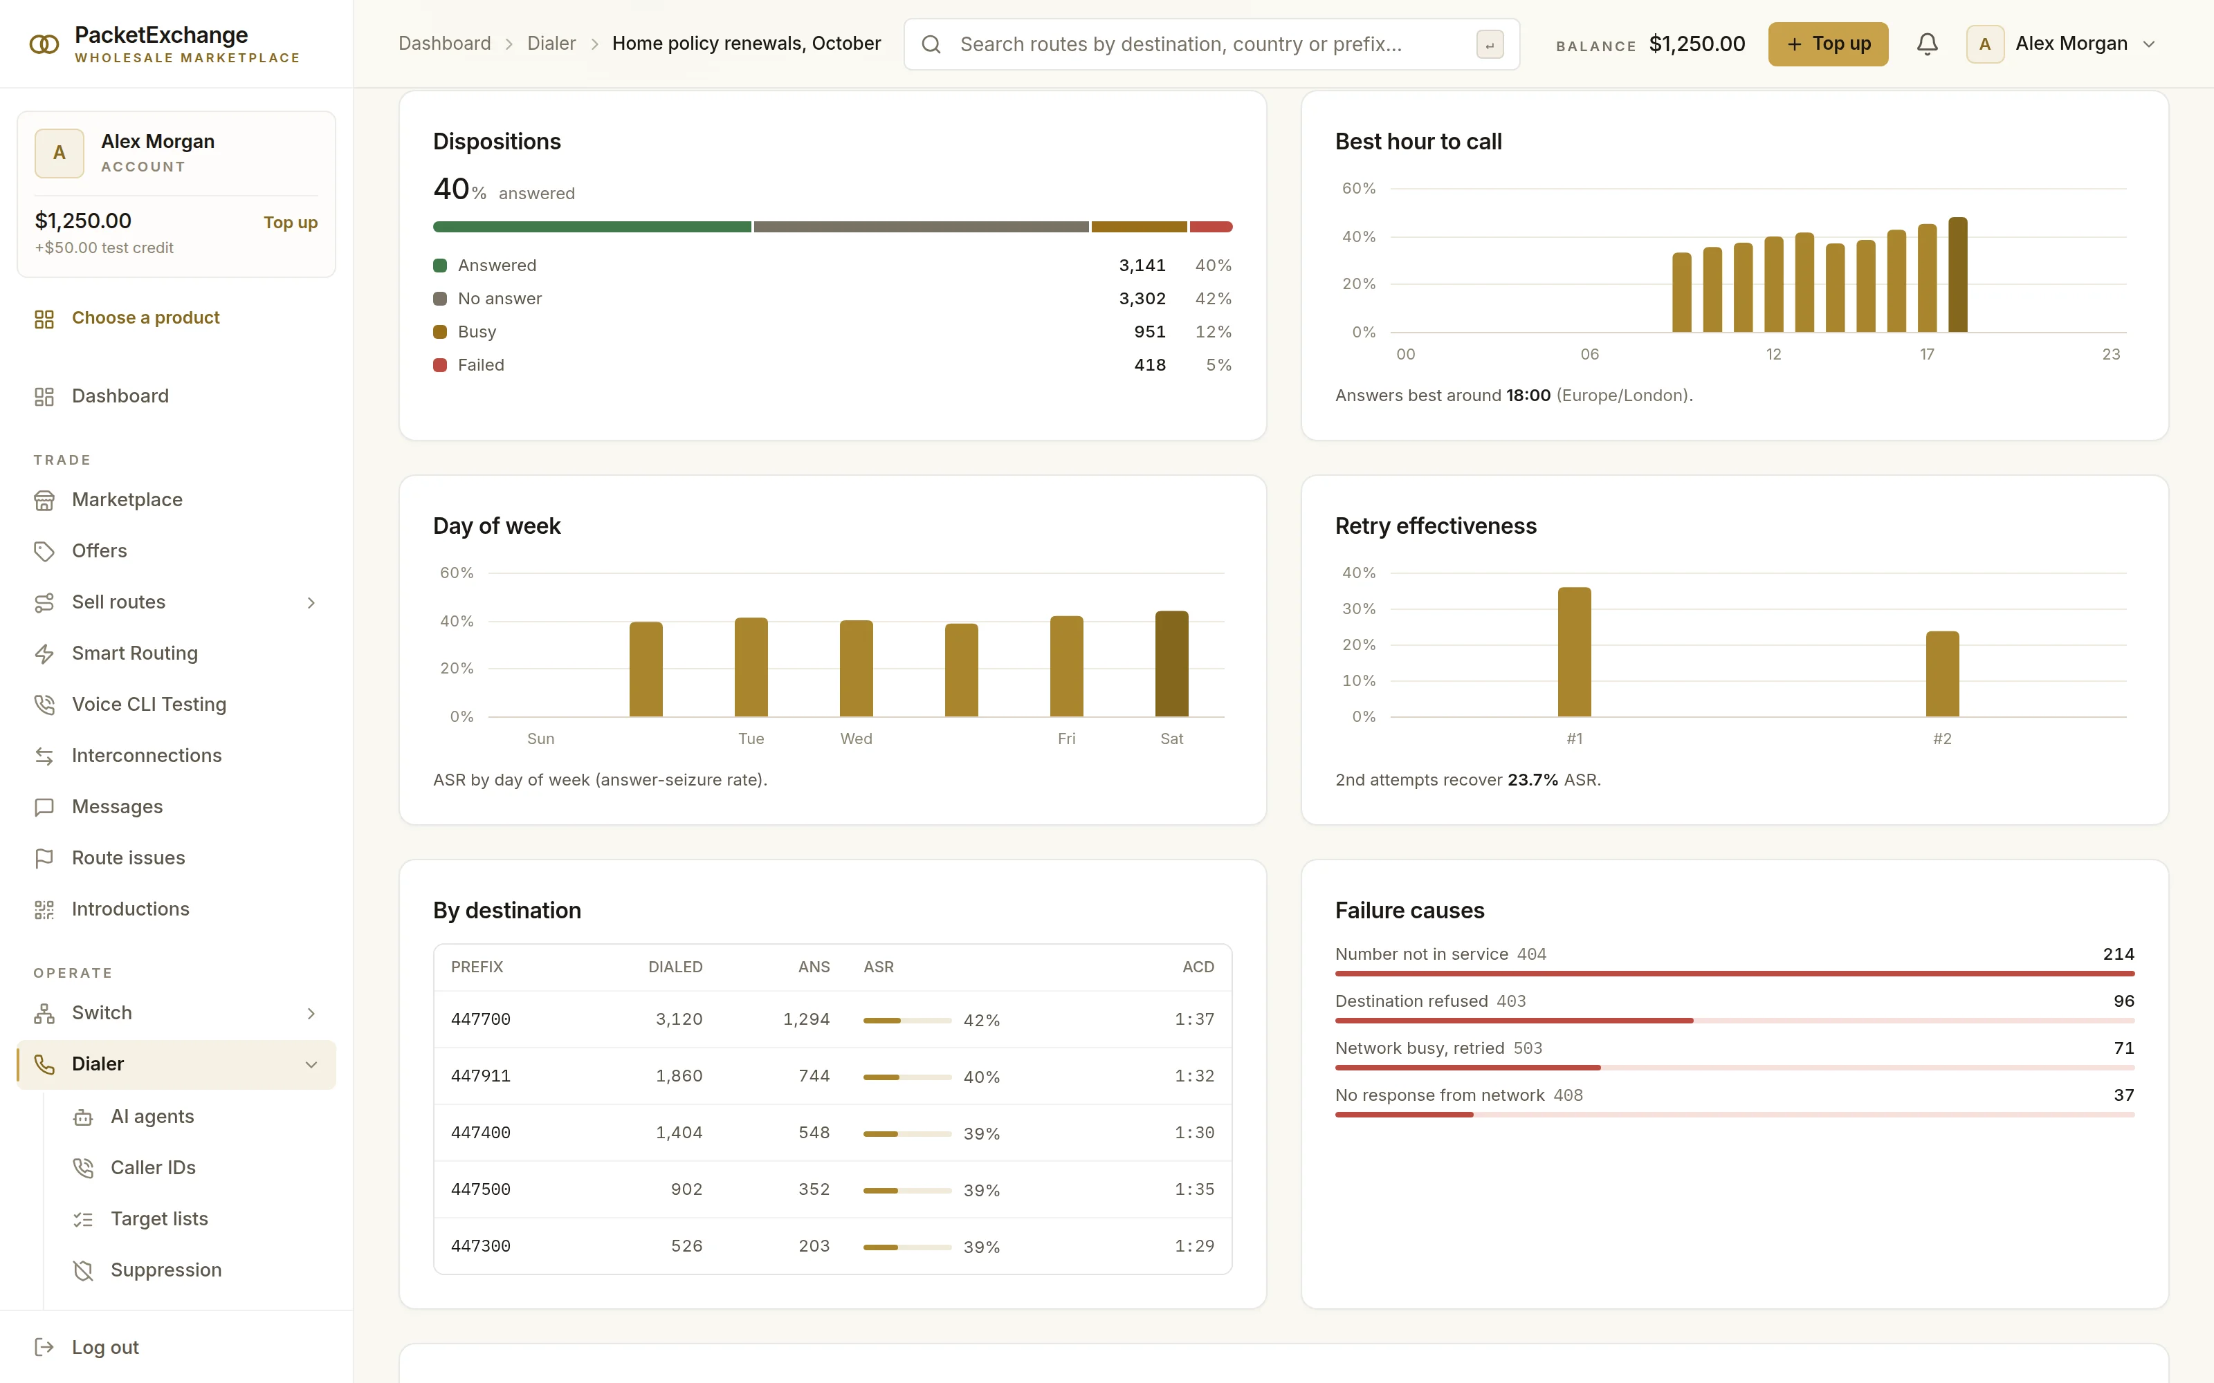Click the Failed red legend swatch
Viewport: 2214px width, 1383px height.
coord(440,365)
